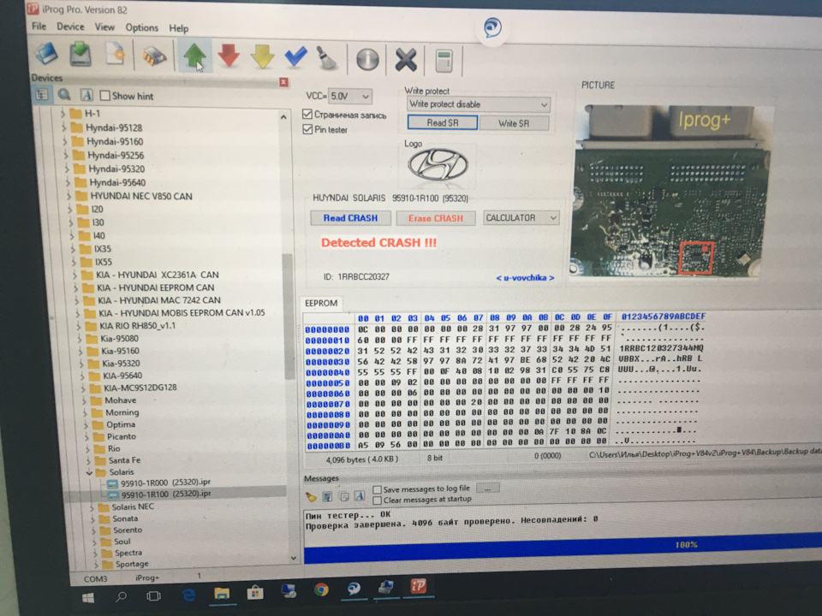This screenshot has height=616, width=822.
Task: Follow the u-vovchika link
Action: [x=525, y=277]
